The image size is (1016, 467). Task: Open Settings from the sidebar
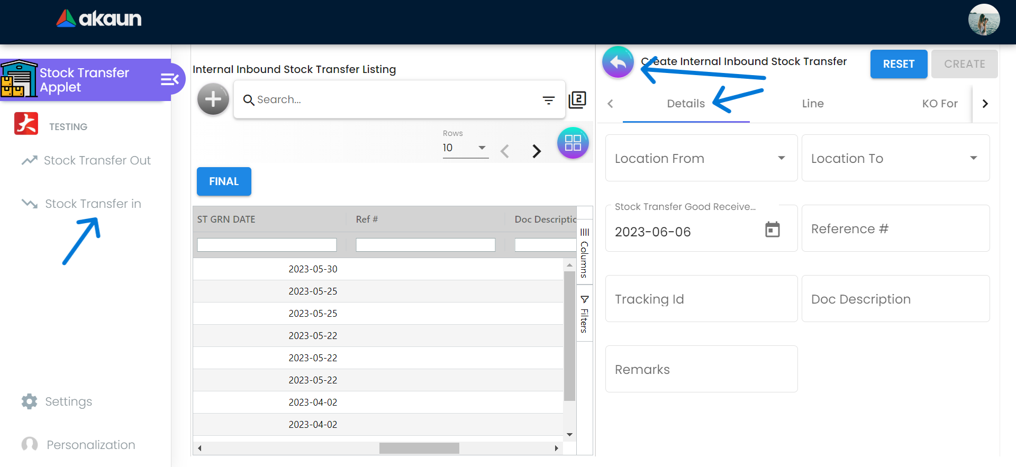[x=68, y=401]
